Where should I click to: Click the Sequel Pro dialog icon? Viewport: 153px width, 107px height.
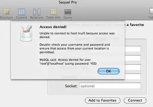[x=26, y=33]
